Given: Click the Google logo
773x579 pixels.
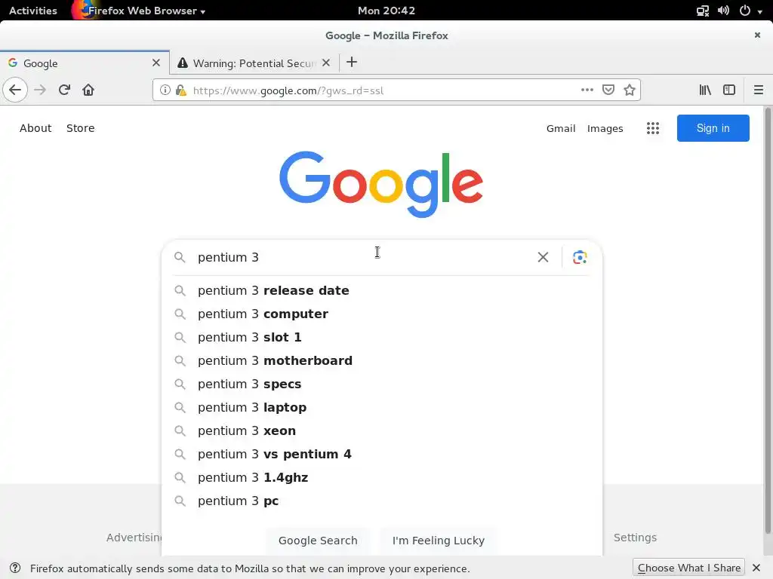Looking at the screenshot, I should [x=381, y=184].
